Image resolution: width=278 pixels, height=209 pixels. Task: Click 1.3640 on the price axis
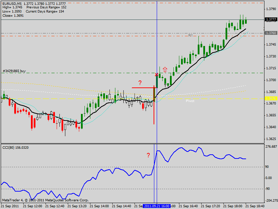271,127
